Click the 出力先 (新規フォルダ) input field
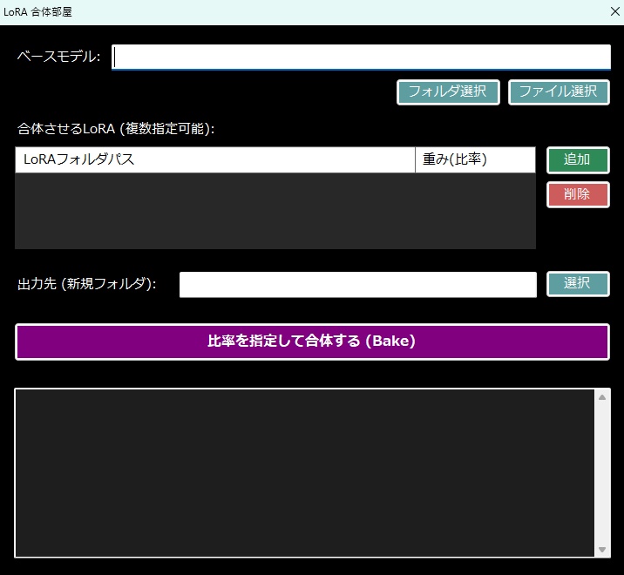 coord(358,285)
